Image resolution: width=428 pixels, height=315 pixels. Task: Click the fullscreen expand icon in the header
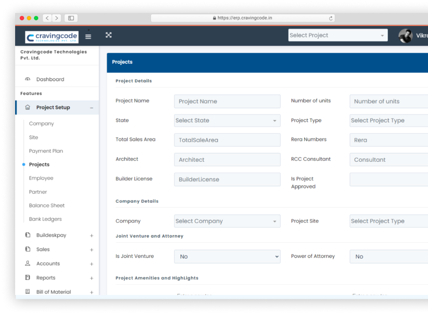pyautogui.click(x=109, y=35)
